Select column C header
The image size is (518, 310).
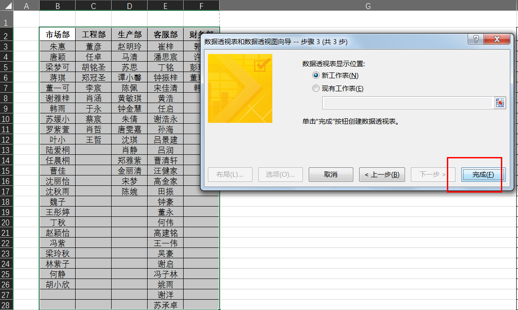(94, 5)
